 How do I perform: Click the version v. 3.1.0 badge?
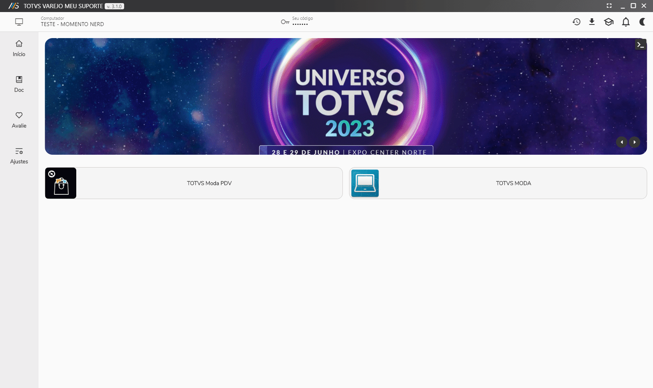point(114,6)
